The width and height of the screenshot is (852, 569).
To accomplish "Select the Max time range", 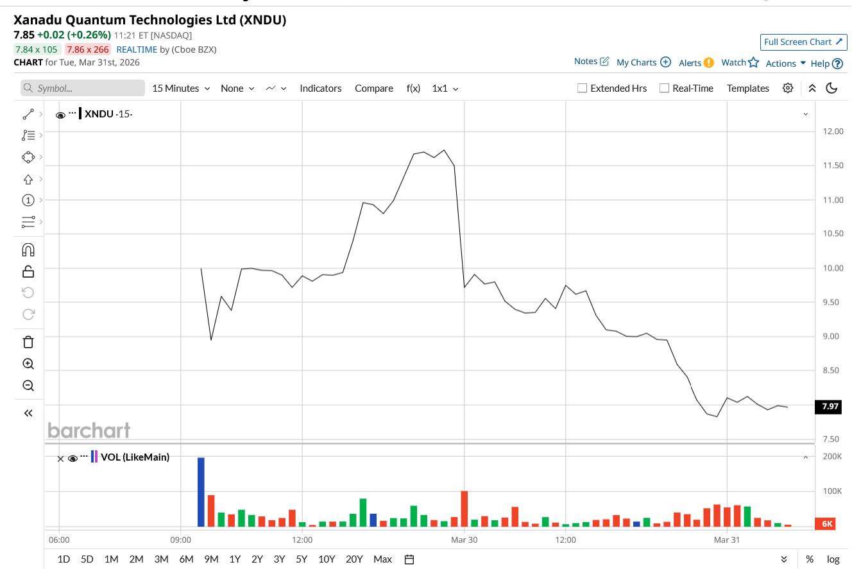I will tap(382, 559).
